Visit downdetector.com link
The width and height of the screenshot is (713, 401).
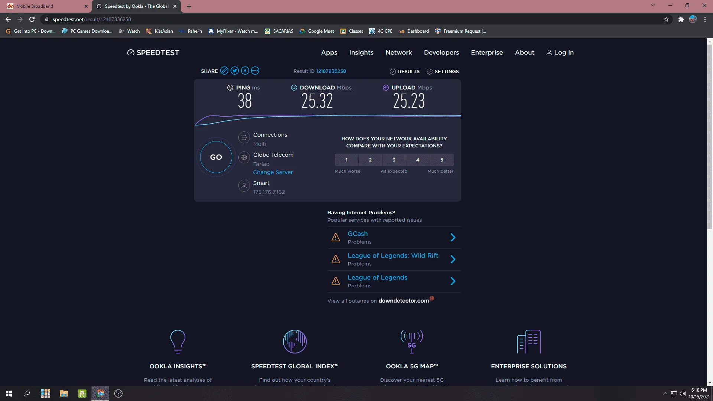pos(404,301)
